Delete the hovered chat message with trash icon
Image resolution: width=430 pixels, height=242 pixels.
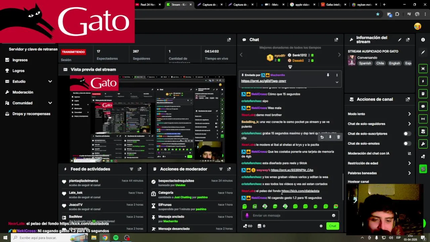(x=338, y=137)
